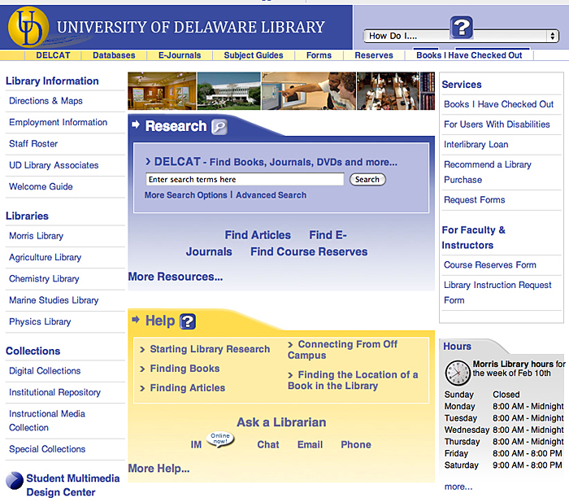Image resolution: width=569 pixels, height=502 pixels.
Task: Click the magnifier icon beside Research
Action: (219, 127)
